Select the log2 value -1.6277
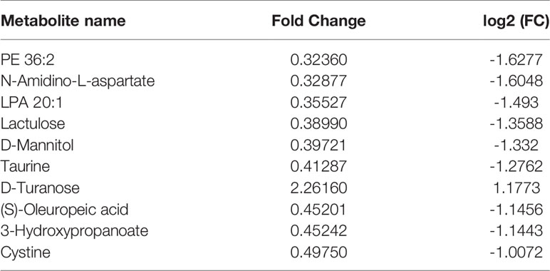The image size is (550, 271). coord(516,60)
